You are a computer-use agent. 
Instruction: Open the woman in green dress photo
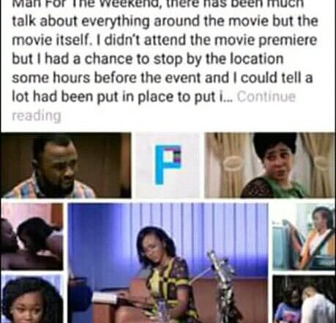(x=270, y=166)
